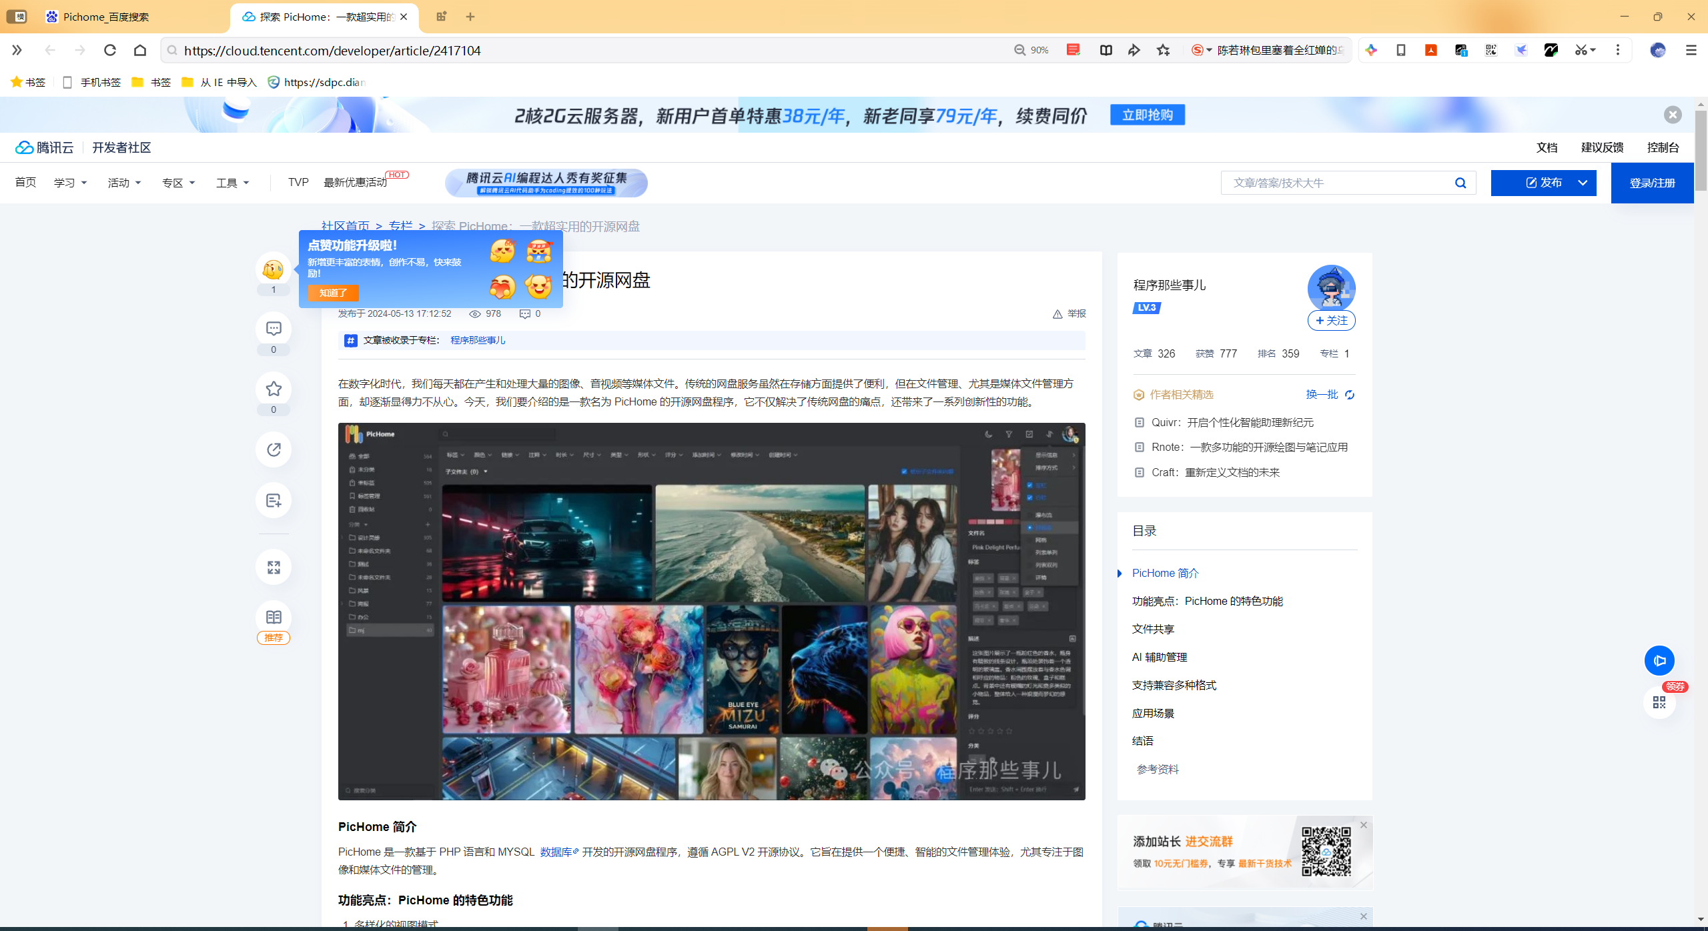Refresh the author's related picks with rotate icon
The image size is (1708, 931).
tap(1350, 395)
